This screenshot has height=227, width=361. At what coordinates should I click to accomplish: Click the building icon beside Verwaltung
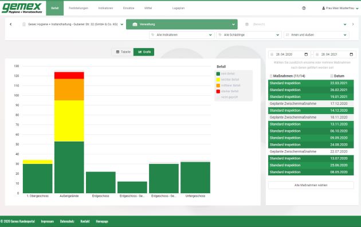point(135,24)
